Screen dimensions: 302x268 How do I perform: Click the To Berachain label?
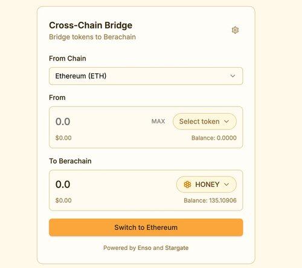70,161
